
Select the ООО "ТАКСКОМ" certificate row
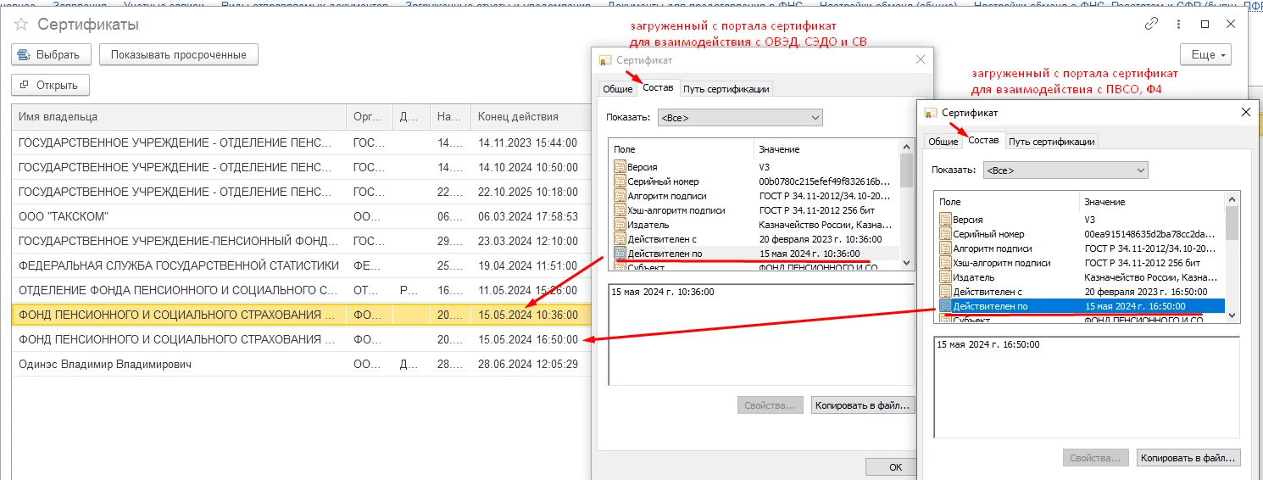[178, 217]
